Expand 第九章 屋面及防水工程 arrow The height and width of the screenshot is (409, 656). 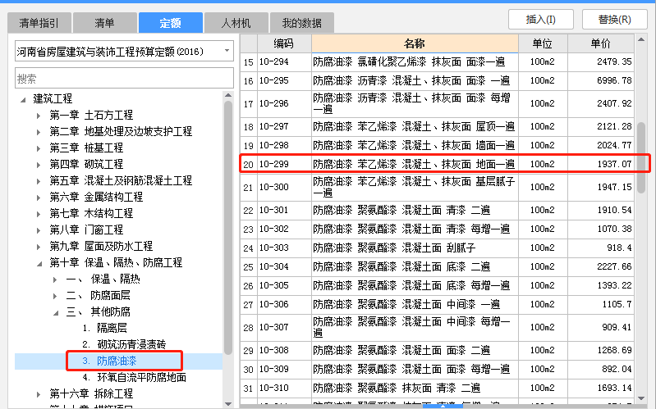point(39,247)
